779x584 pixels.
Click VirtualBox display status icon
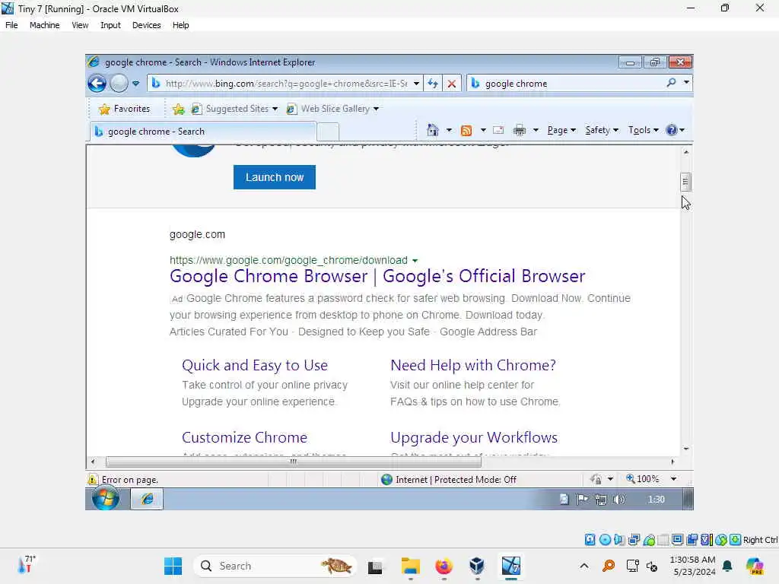click(x=677, y=540)
